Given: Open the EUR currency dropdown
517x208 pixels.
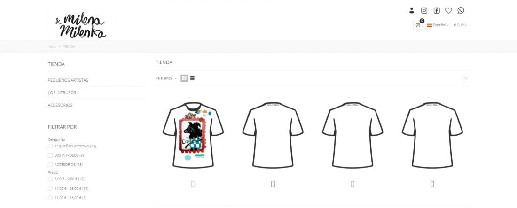Looking at the screenshot, I should click(x=460, y=25).
